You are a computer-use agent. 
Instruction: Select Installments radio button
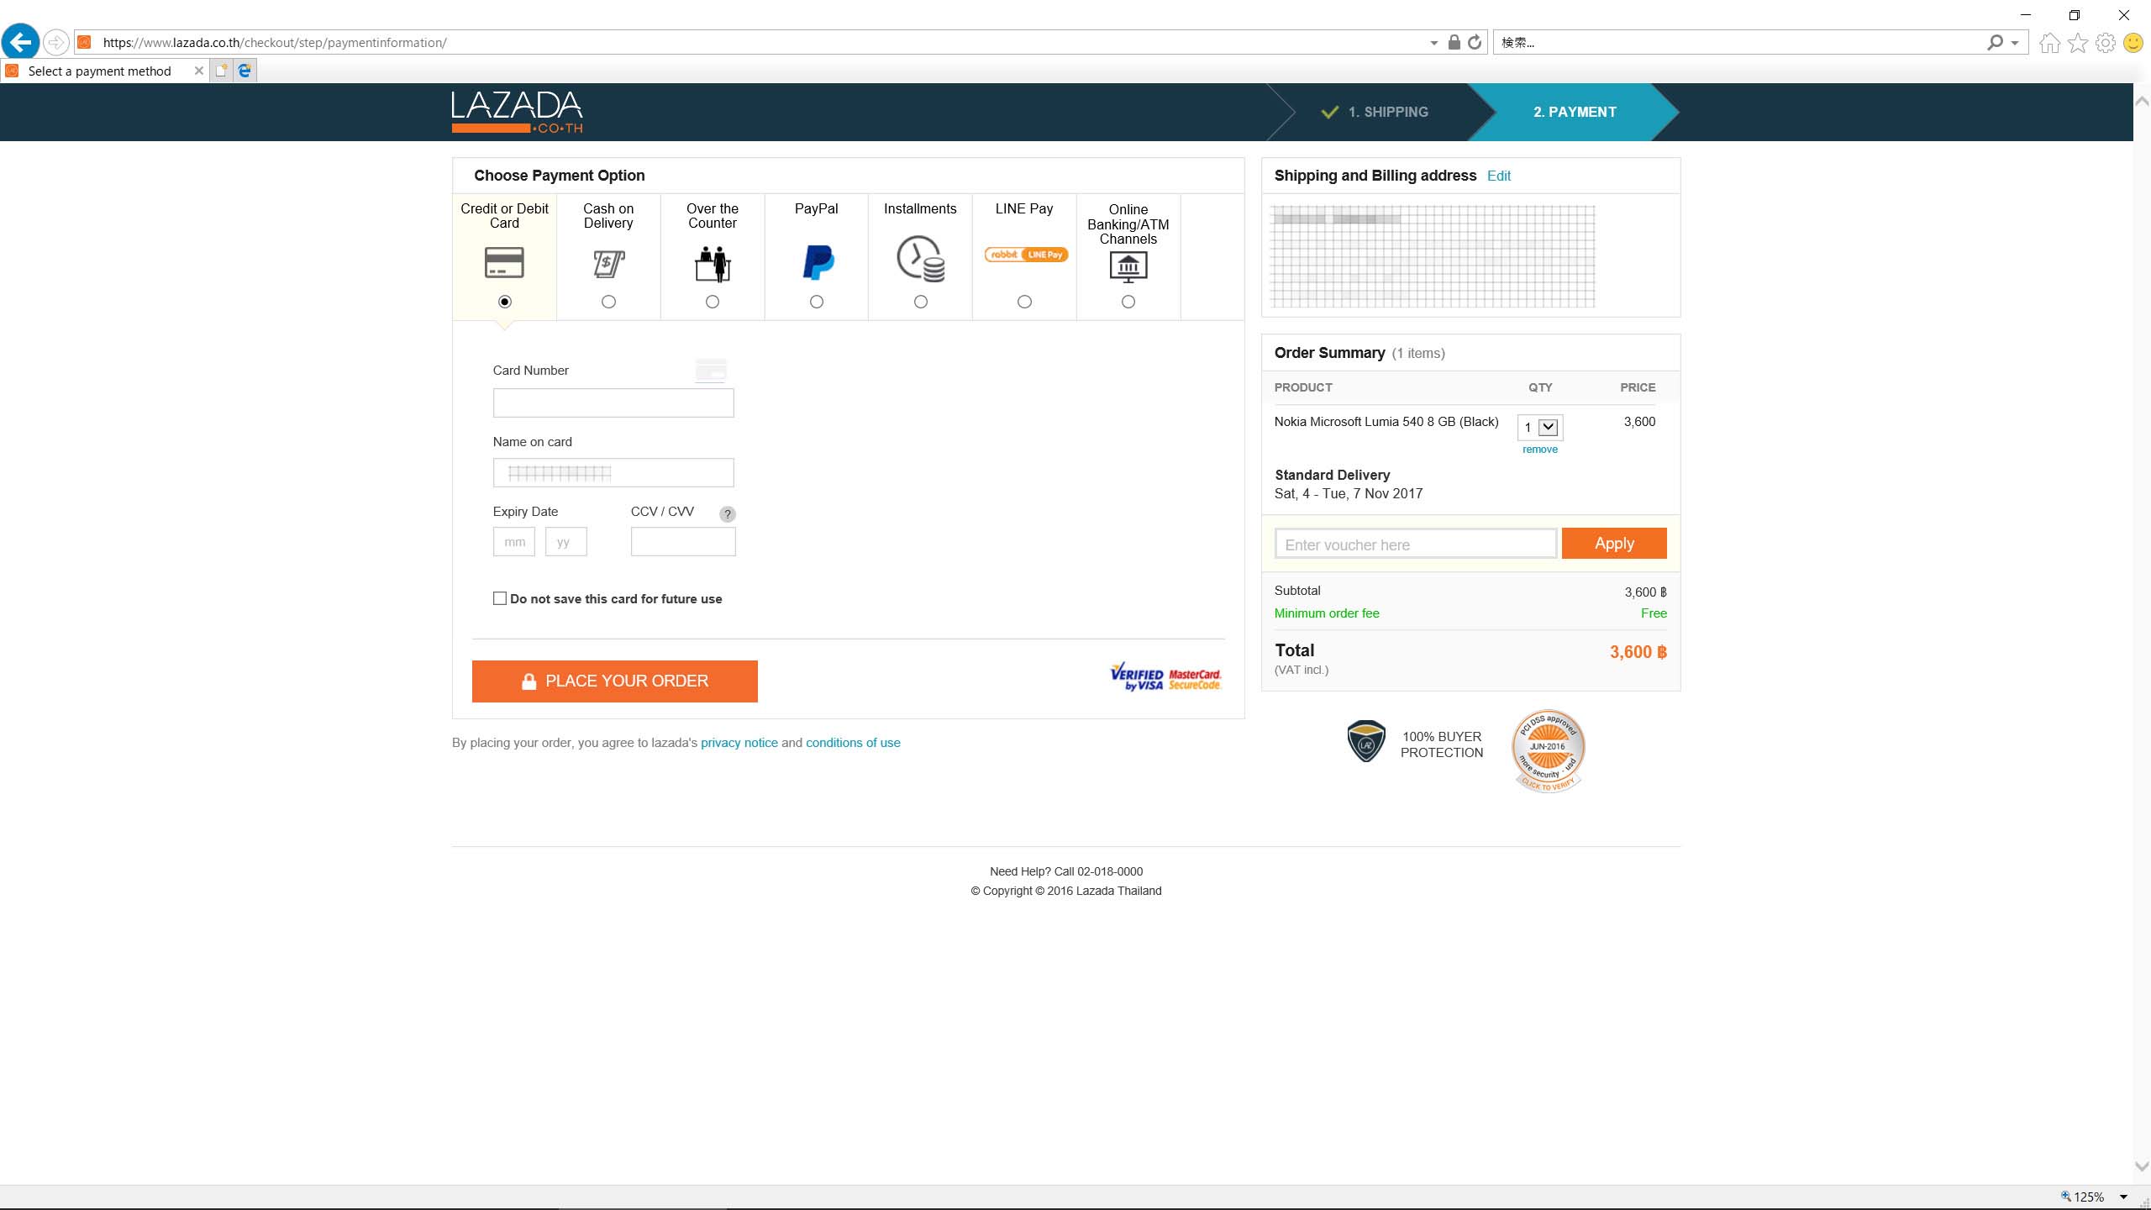click(x=921, y=302)
